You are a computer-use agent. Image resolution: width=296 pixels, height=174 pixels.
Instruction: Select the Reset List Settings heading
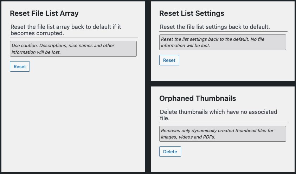(x=192, y=13)
